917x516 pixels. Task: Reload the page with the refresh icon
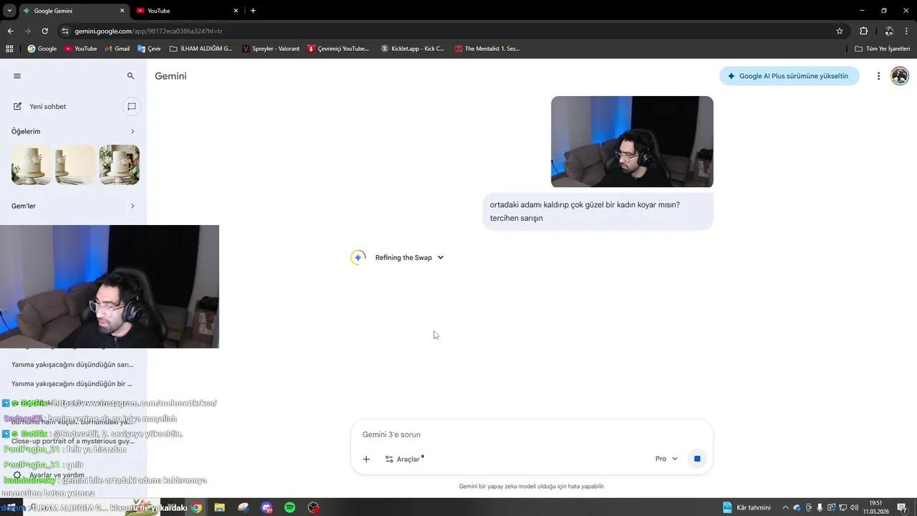[44, 31]
